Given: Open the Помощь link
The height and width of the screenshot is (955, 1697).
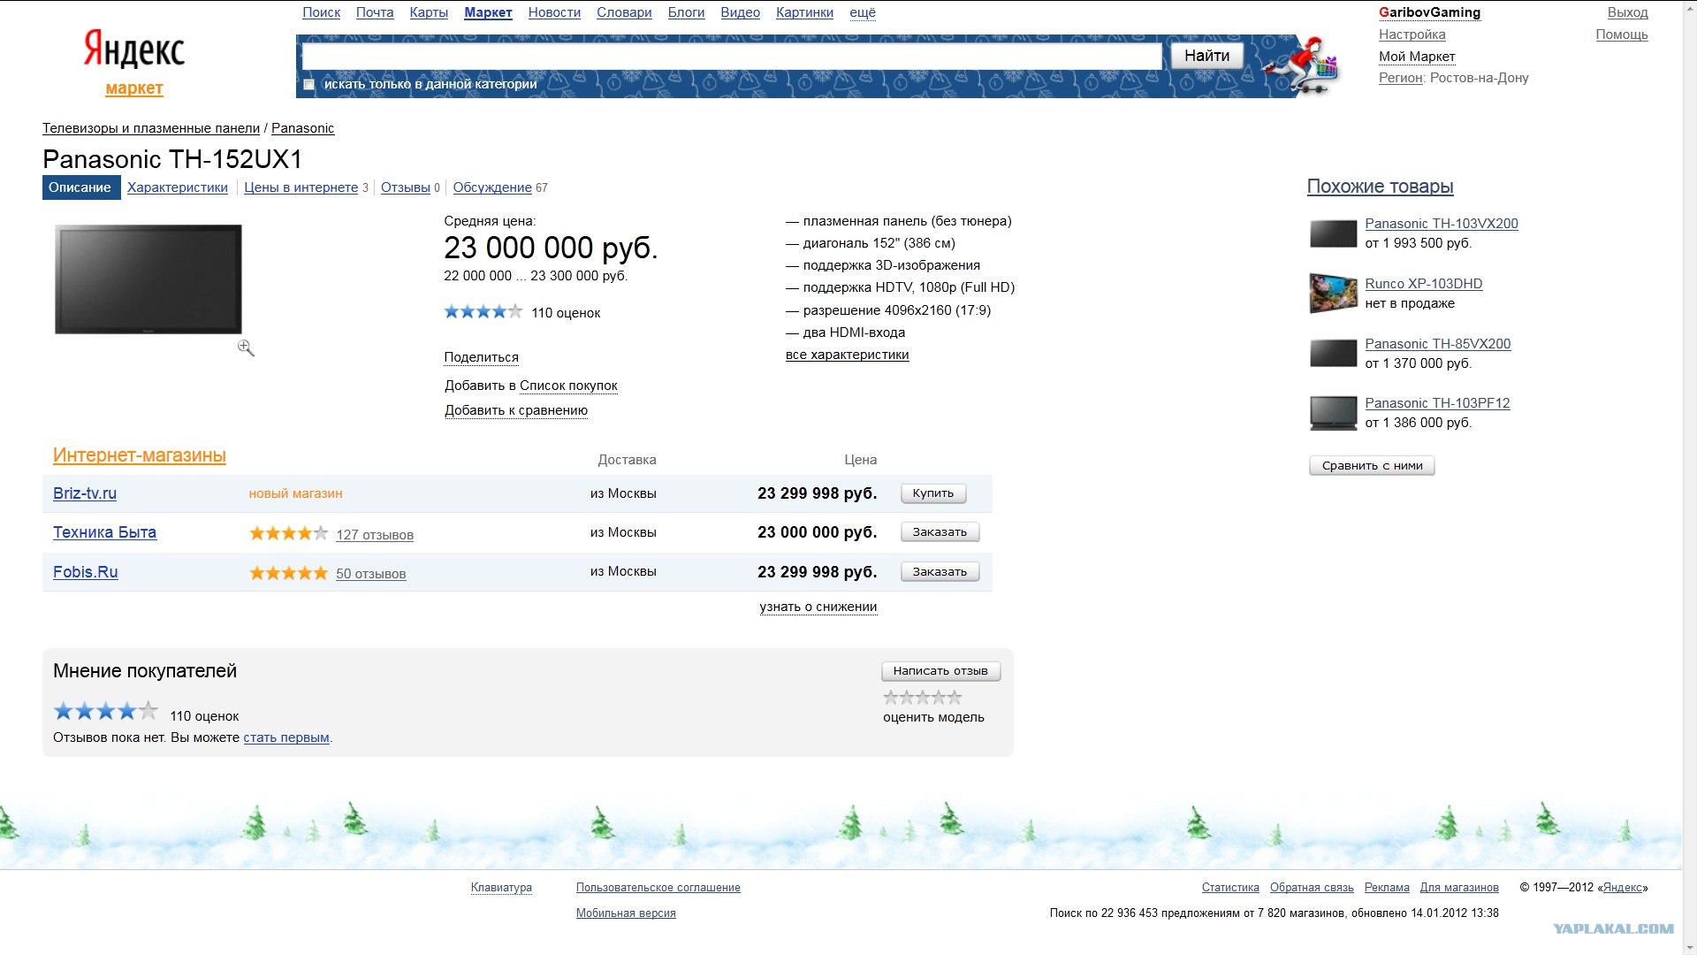Looking at the screenshot, I should point(1622,34).
